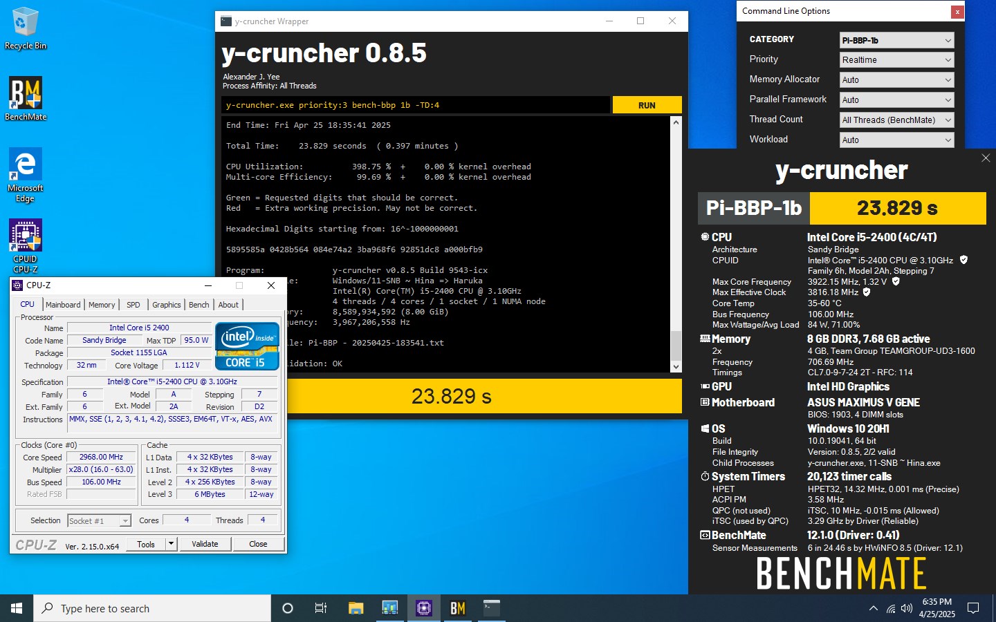Screen dimensions: 996x622
Task: Click the Validate button in CPU-Z
Action: pyautogui.click(x=205, y=544)
